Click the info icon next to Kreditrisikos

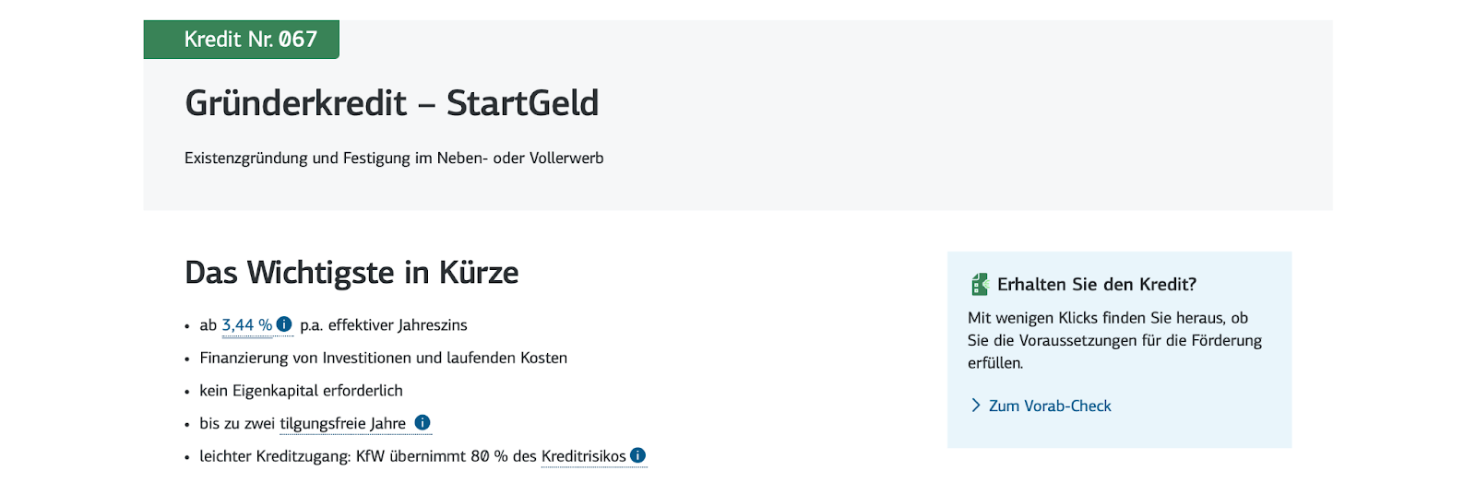638,455
